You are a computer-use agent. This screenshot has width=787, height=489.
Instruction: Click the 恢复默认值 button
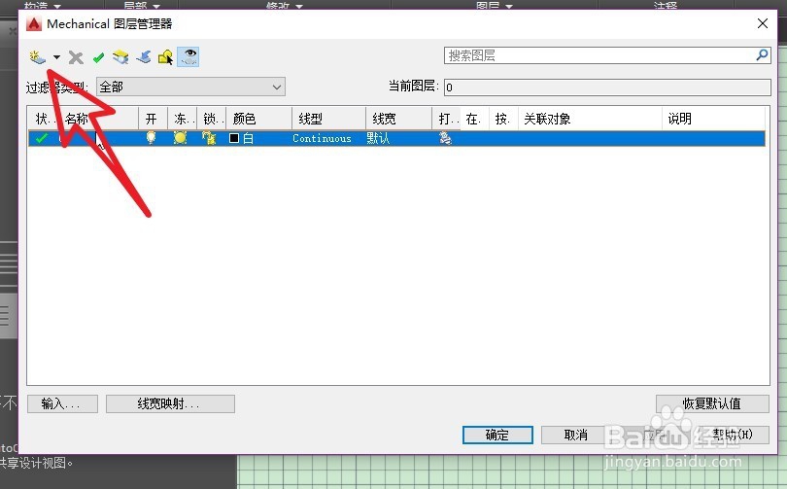click(x=712, y=403)
